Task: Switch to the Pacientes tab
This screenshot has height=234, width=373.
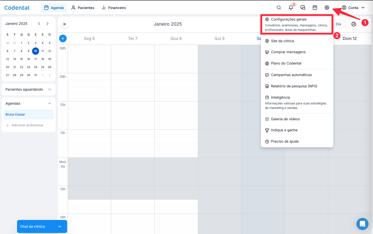Action: [83, 8]
